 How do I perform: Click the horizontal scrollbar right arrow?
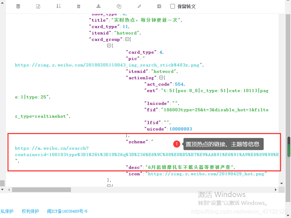276,190
